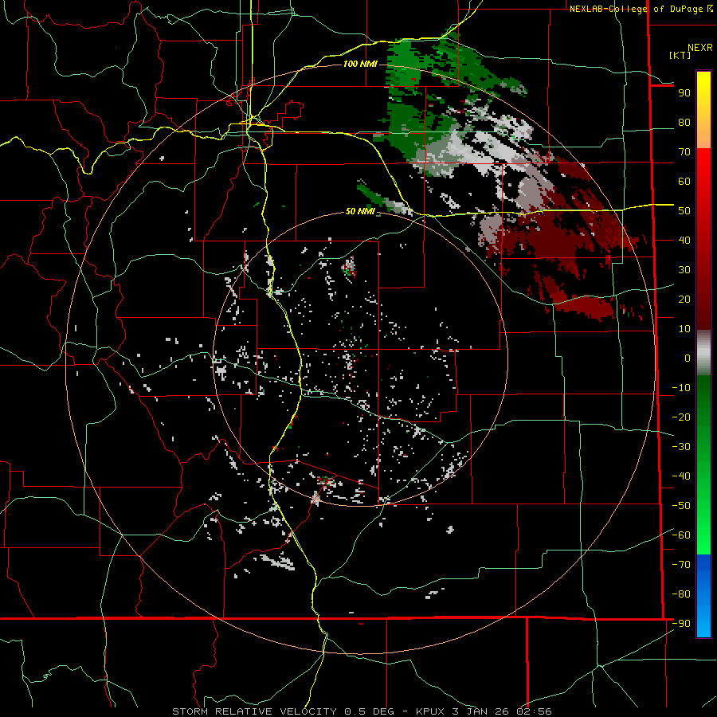Screen dimensions: 717x717
Task: Click the 02:56 timestamp
Action: [x=534, y=711]
